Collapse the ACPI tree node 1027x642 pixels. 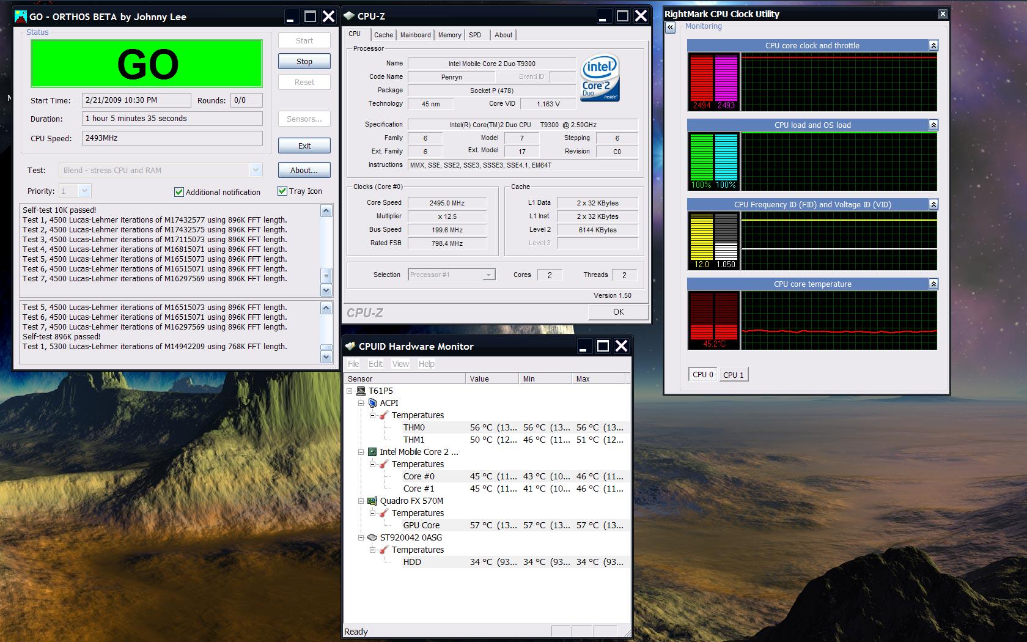(x=361, y=403)
